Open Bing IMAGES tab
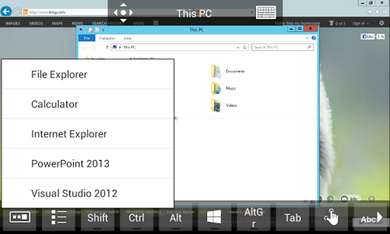Viewport: 390px width, 234px height. (x=13, y=23)
